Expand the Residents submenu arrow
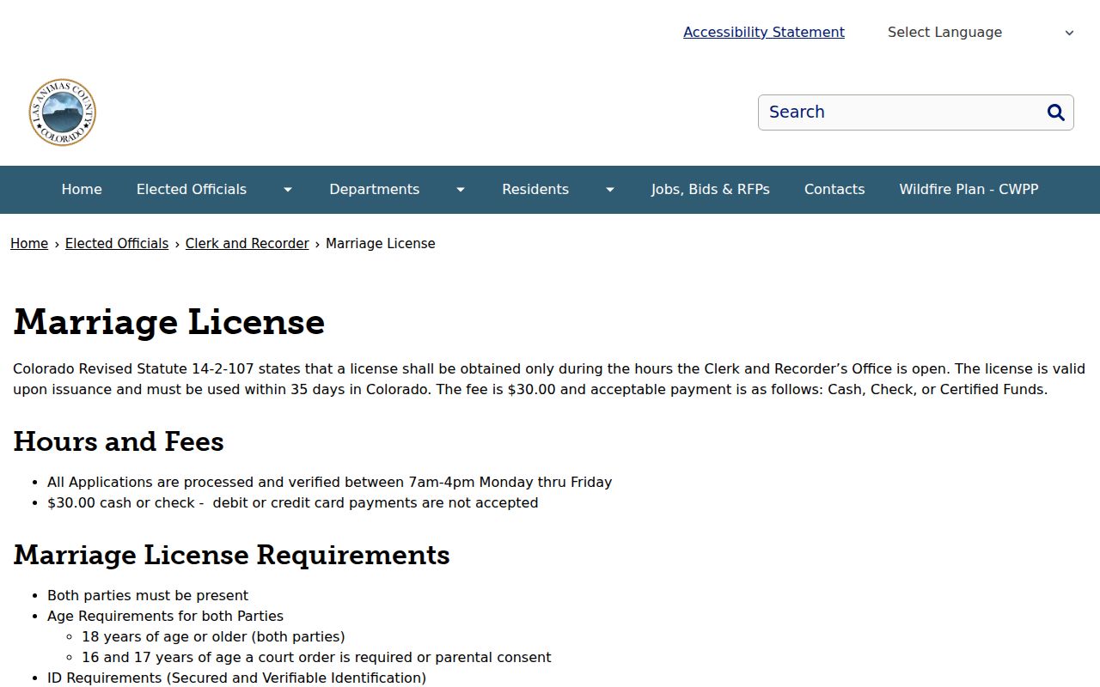Image resolution: width=1100 pixels, height=687 pixels. coord(610,190)
